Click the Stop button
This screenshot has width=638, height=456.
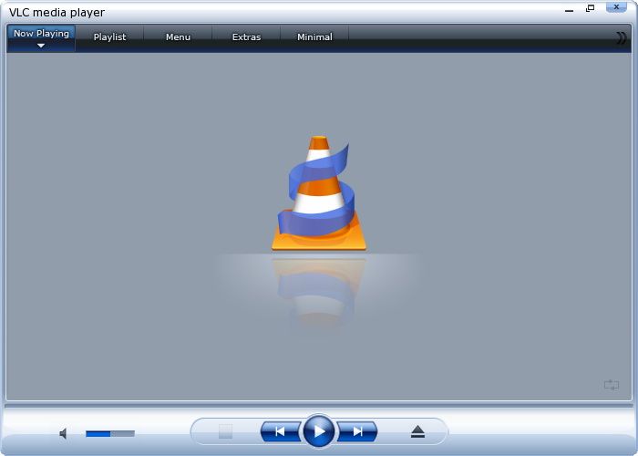pos(225,431)
